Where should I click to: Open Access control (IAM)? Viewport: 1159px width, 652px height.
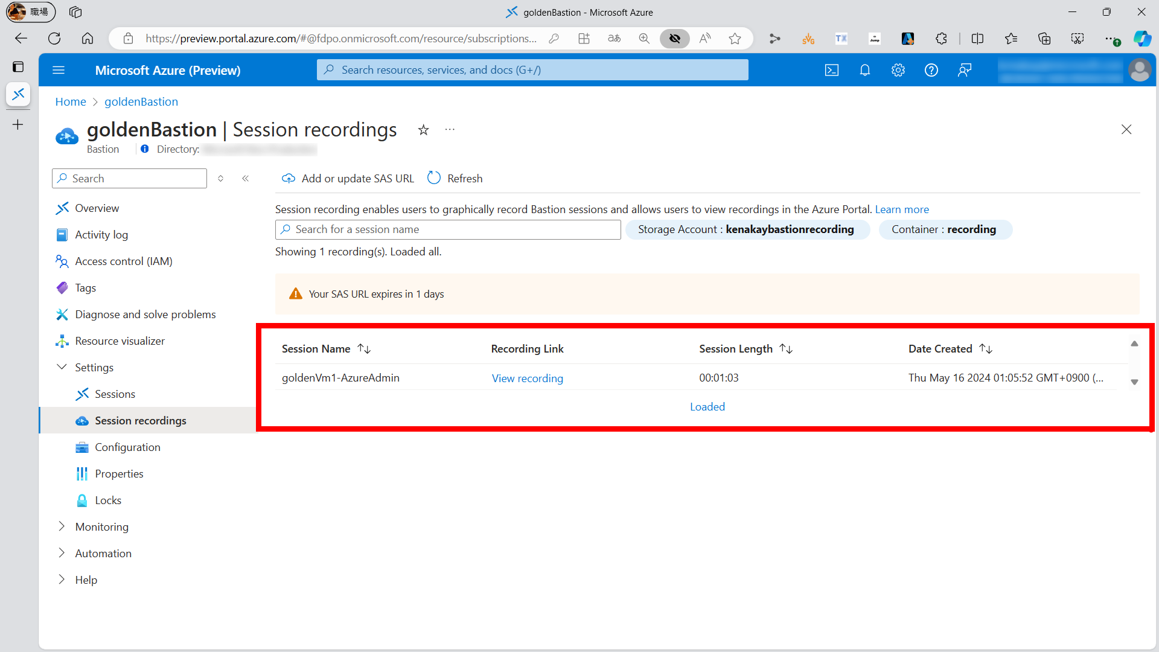click(x=124, y=261)
